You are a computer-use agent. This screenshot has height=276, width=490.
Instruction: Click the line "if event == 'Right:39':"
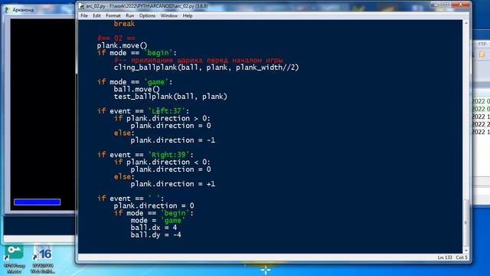pyautogui.click(x=145, y=155)
